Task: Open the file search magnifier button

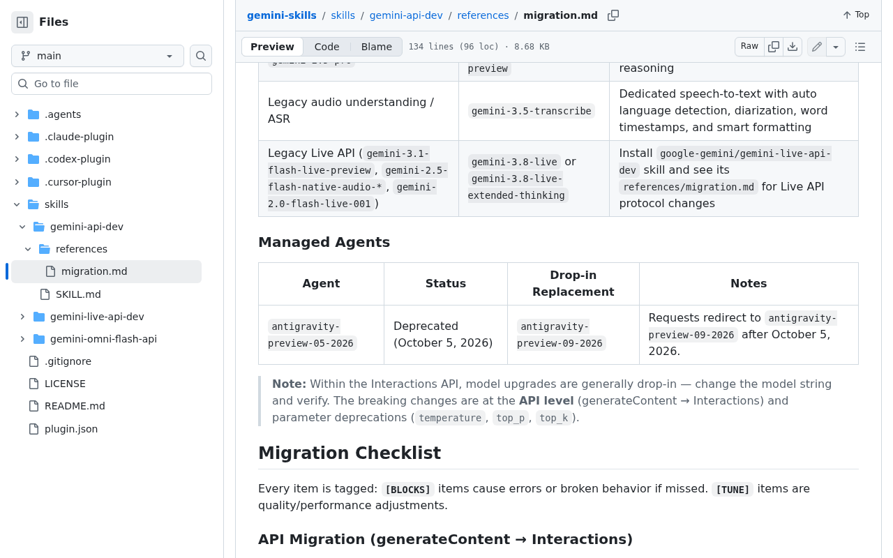Action: pos(201,56)
